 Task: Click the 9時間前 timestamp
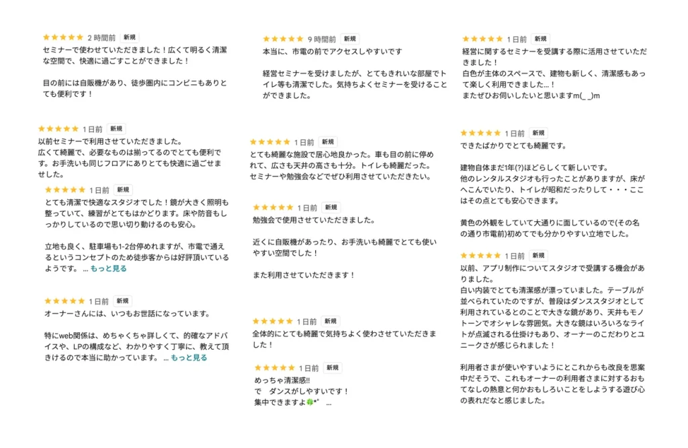pyautogui.click(x=322, y=39)
